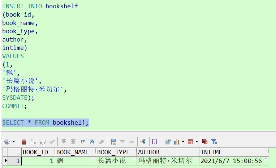Click the intime) line in editor
The width and height of the screenshot is (276, 168).
click(x=14, y=48)
